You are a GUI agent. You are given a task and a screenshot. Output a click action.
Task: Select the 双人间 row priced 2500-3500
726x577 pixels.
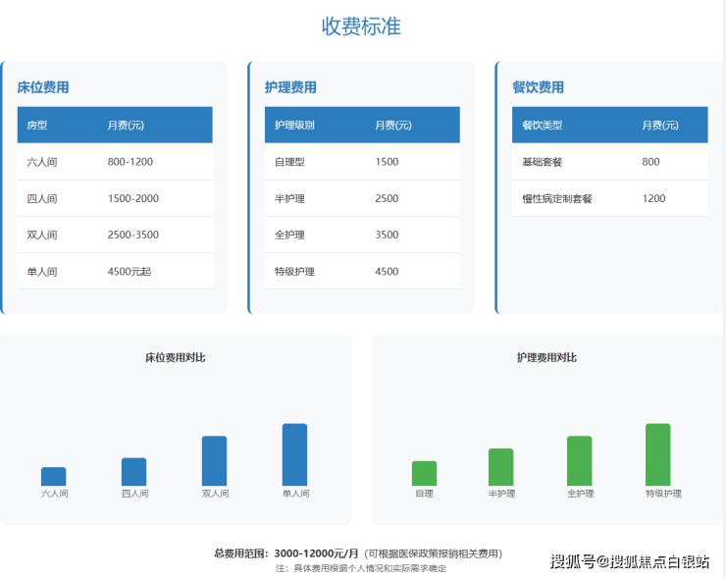(114, 236)
